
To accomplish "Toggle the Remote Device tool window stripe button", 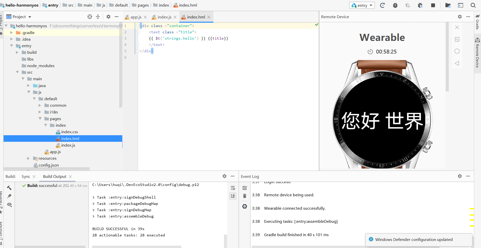I will click(x=477, y=53).
